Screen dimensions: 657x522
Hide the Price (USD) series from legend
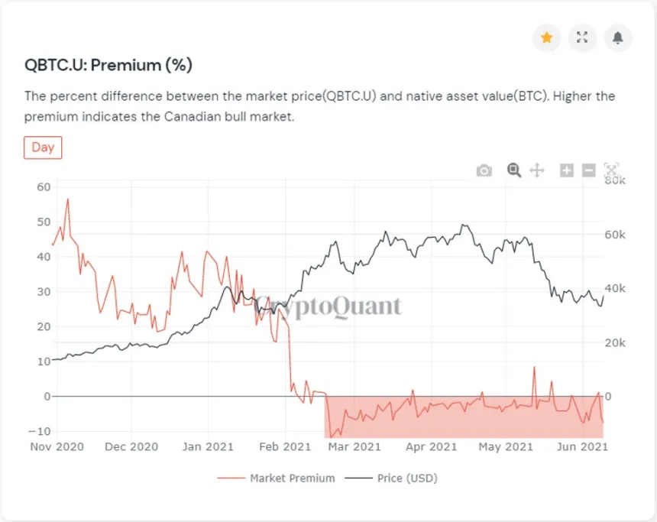click(x=407, y=478)
